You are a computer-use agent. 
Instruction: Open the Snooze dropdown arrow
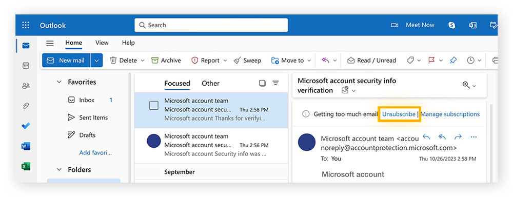pyautogui.click(x=480, y=61)
